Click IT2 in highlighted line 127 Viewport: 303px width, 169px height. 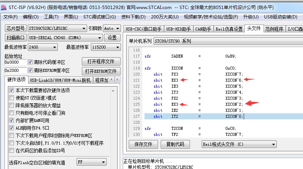pyautogui.click(x=175, y=116)
